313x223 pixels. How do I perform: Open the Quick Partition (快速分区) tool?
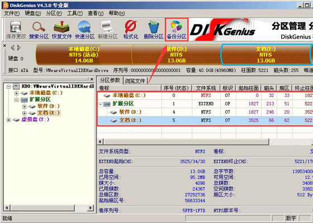(84, 30)
